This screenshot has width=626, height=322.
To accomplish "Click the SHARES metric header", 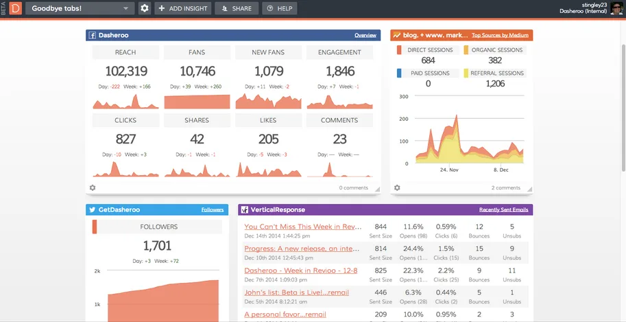I will click(x=197, y=120).
